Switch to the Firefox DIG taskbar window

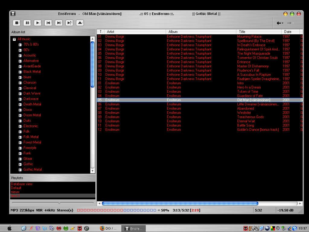(x=108, y=228)
